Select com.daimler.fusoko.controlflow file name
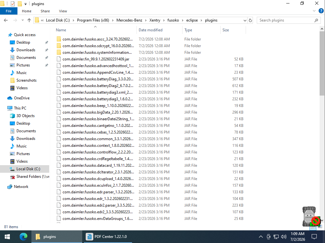 point(98,152)
